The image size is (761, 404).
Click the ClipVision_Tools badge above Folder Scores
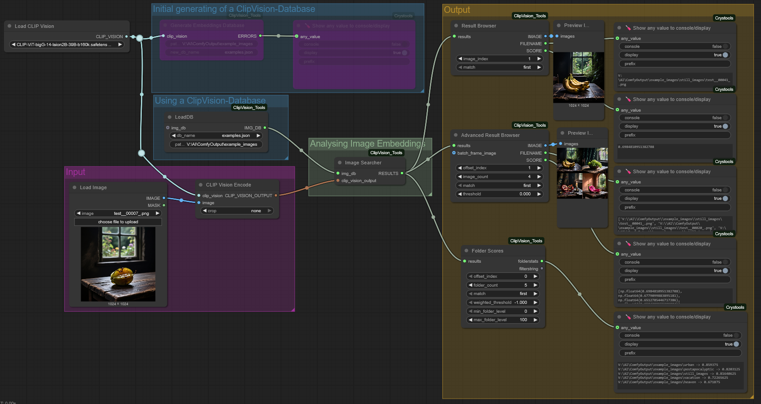526,241
